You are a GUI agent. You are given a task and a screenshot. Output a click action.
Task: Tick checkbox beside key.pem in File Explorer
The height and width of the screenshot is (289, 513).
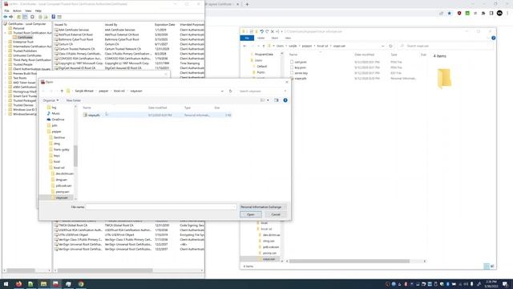click(x=292, y=67)
